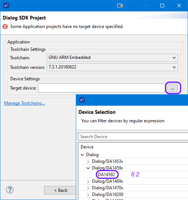
Task: Select the Dialog/DA1470x row text
Action: click(107, 188)
